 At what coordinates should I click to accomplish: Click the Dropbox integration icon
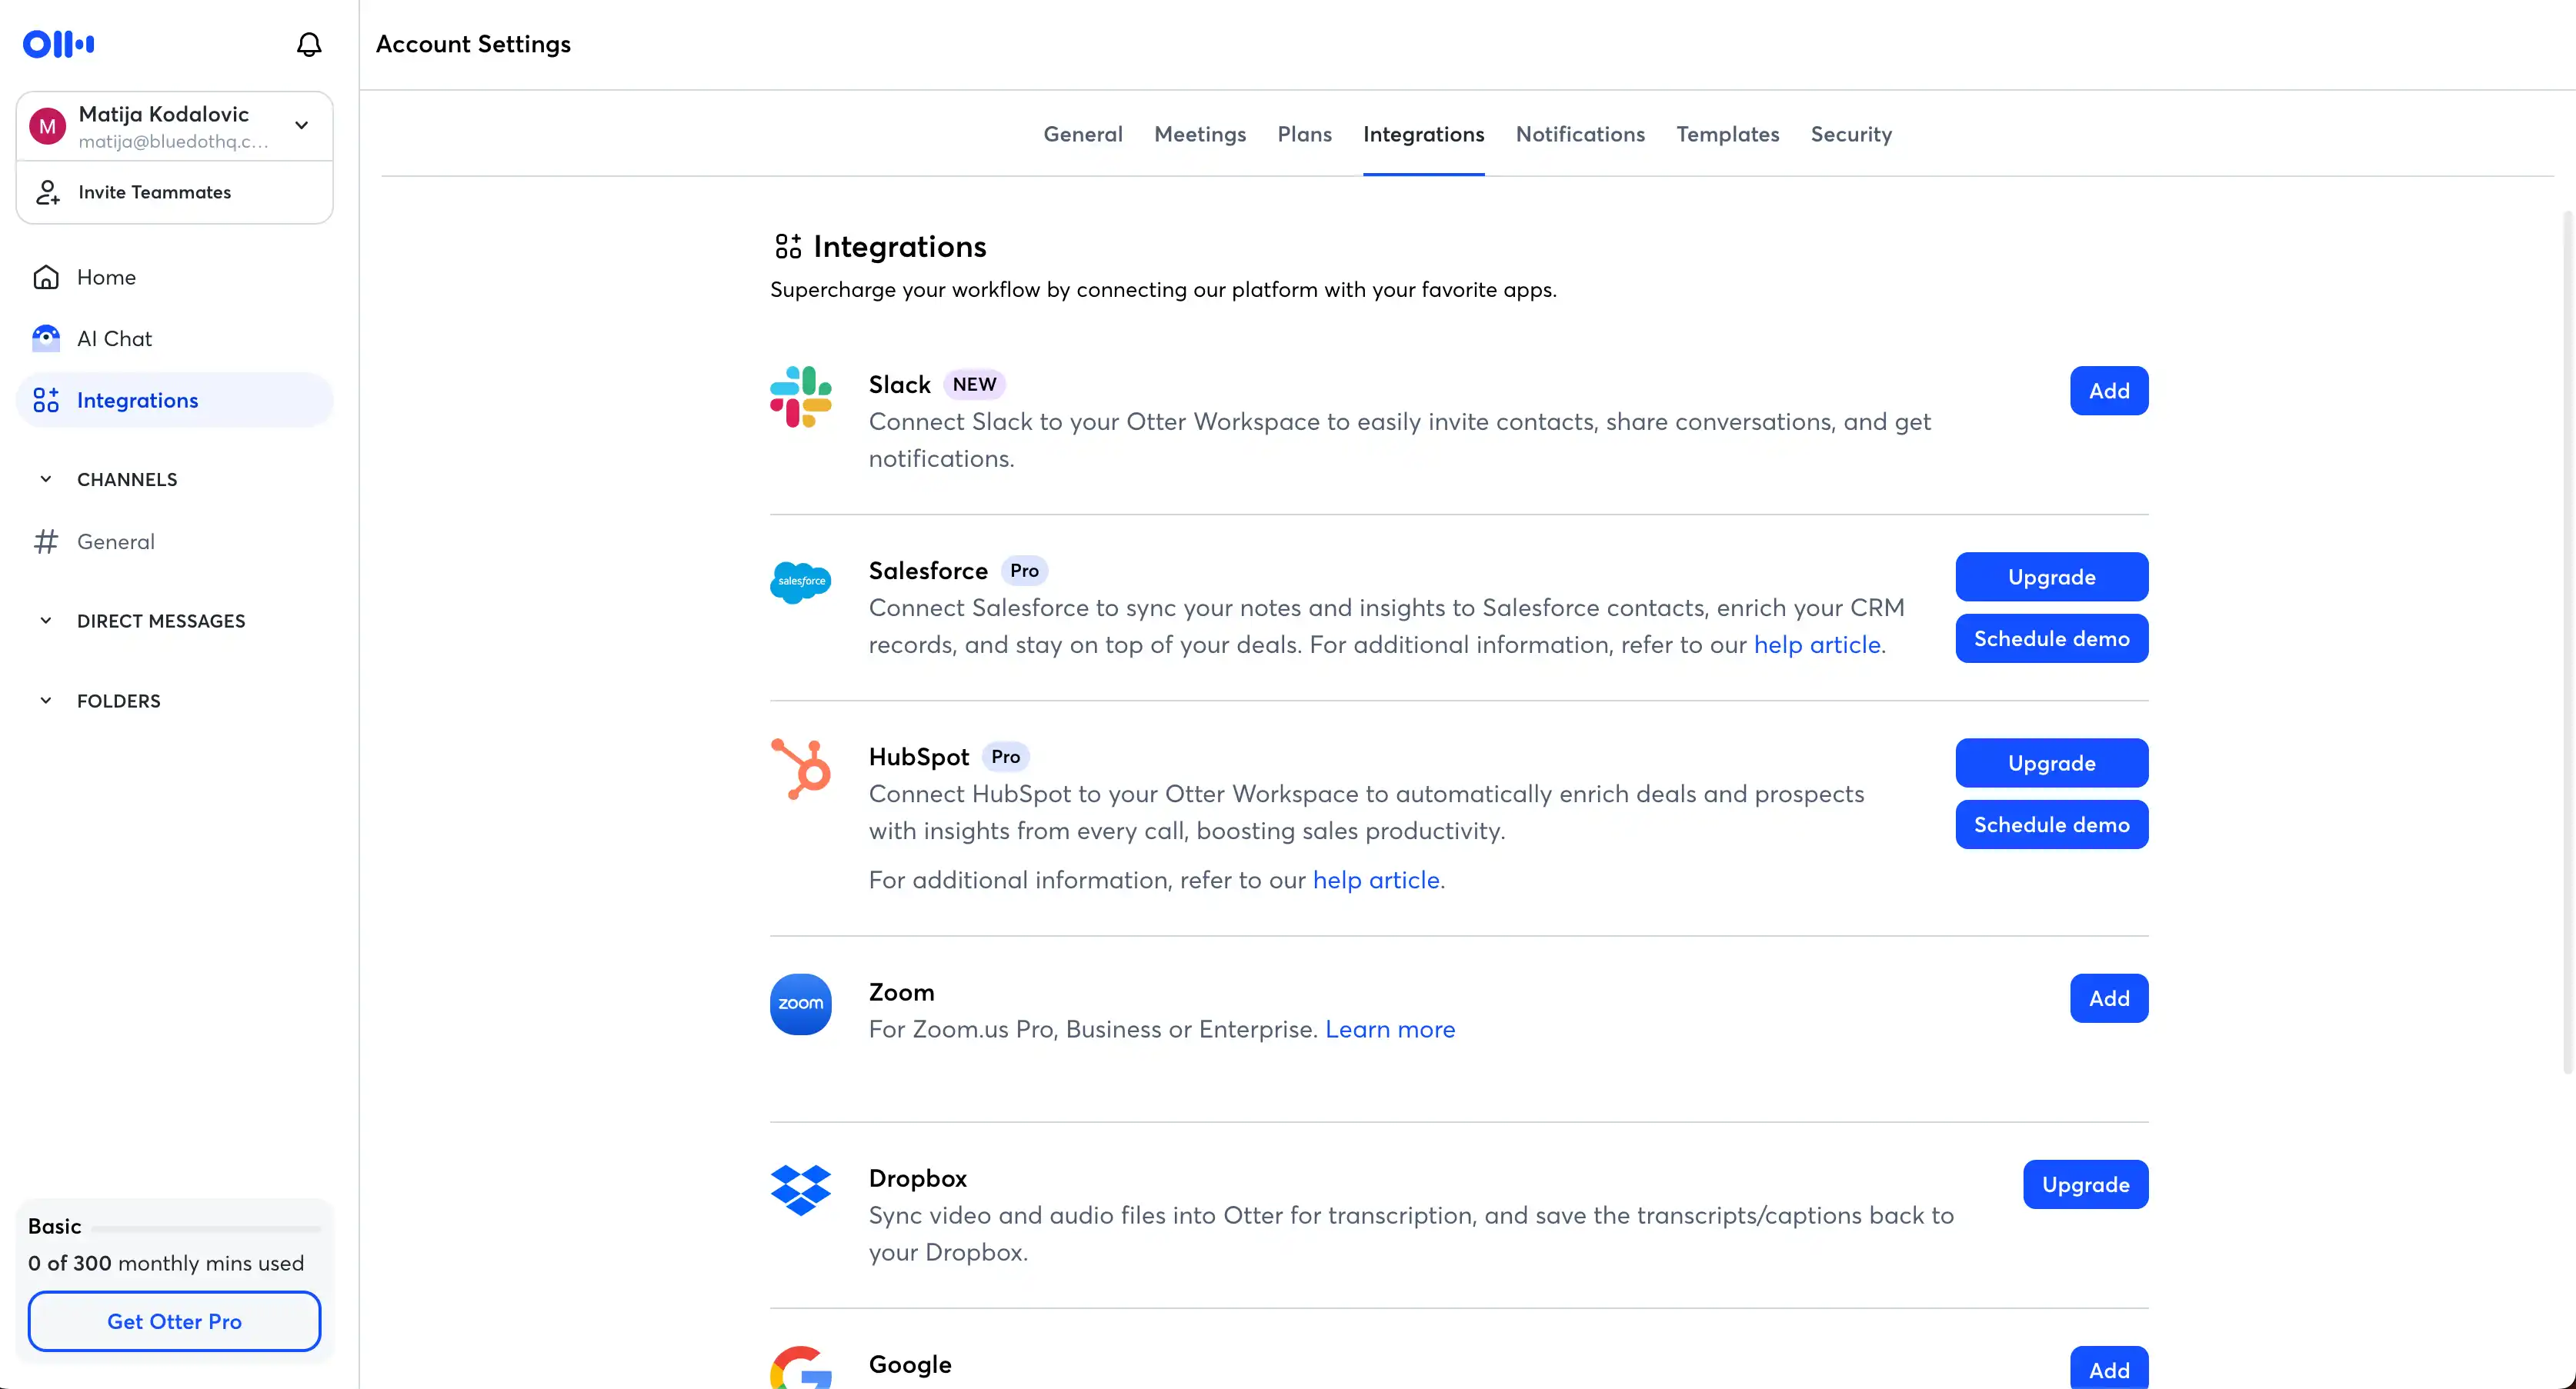point(800,1190)
